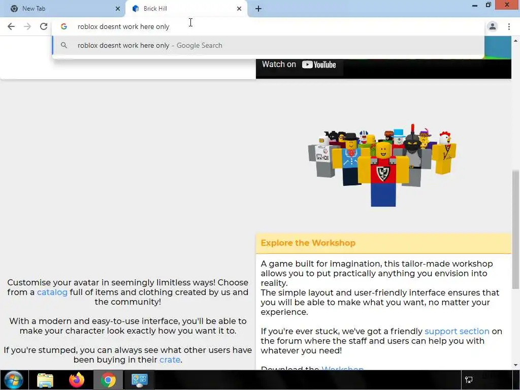Close the New Tab tab
The height and width of the screenshot is (390, 520).
click(118, 9)
